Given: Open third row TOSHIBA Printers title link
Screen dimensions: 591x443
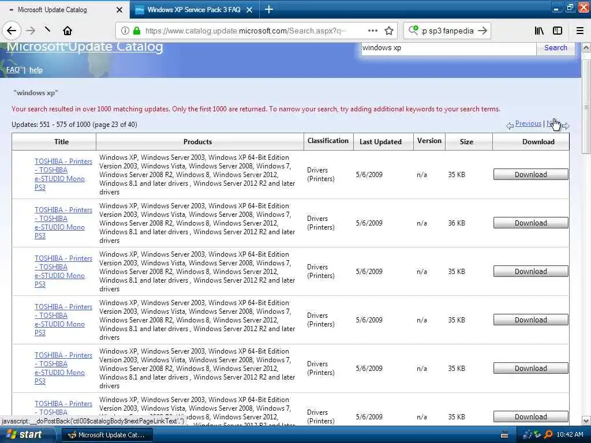Looking at the screenshot, I should [x=63, y=271].
